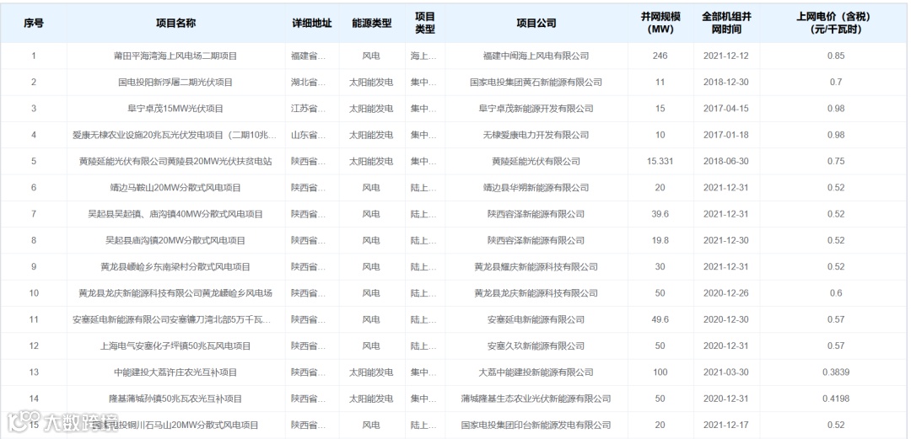The height and width of the screenshot is (439, 911).
Task: Select project 黄龙县龙庆新能源科技有限公司黄龙崾崄乡风电场
Action: [x=175, y=293]
